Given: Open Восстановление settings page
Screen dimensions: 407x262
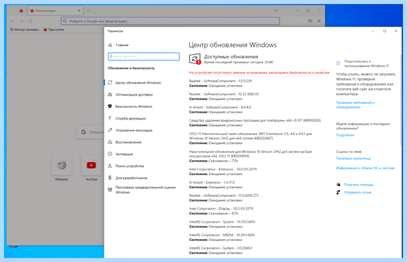Looking at the screenshot, I should (x=128, y=142).
